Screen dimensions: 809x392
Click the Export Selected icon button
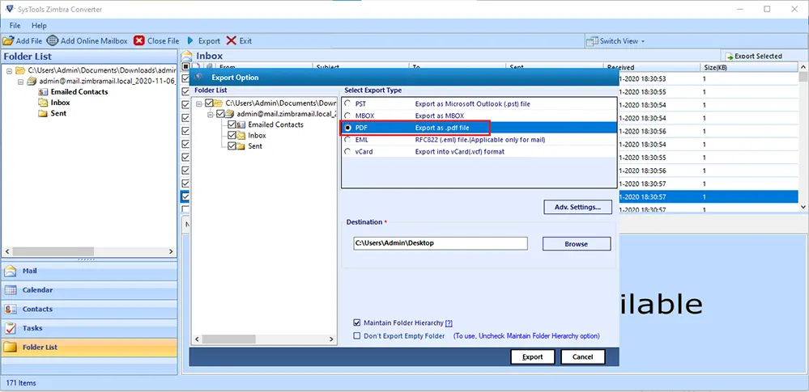coord(730,56)
